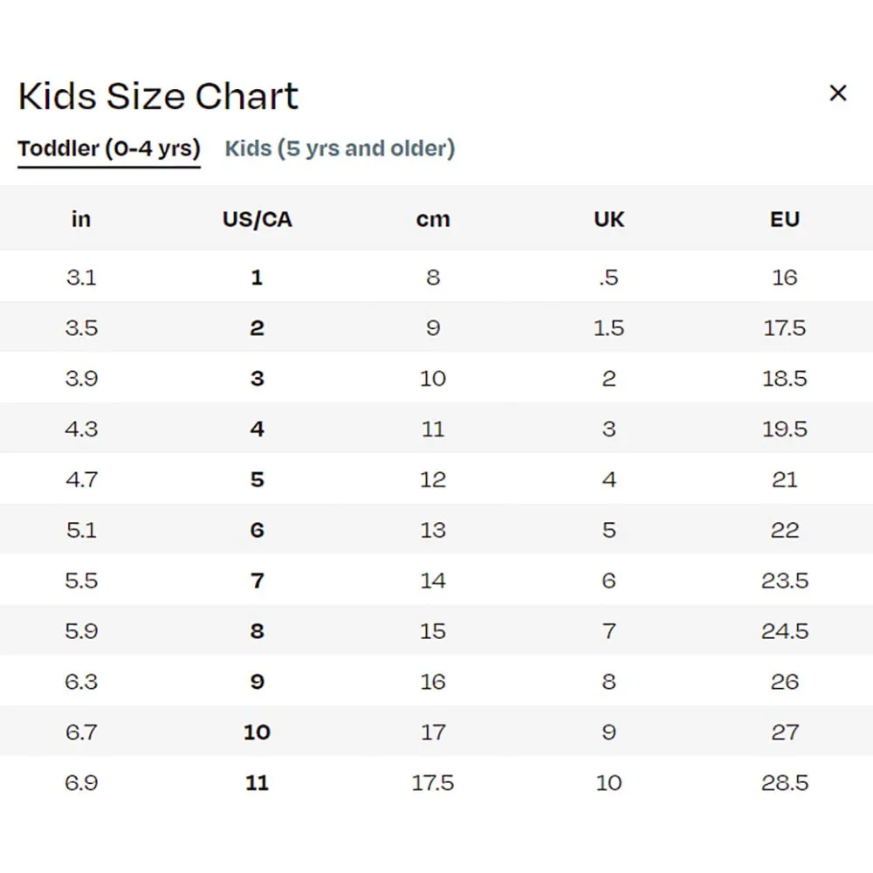Image resolution: width=873 pixels, height=873 pixels.
Task: Click the 'in' column header
Action: (x=81, y=219)
